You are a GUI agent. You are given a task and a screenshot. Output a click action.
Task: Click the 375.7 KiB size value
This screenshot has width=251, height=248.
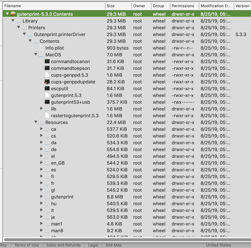click(x=117, y=102)
